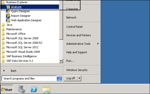Select Devices and Printers
Screen dimensions: 150x94
(x=78, y=35)
